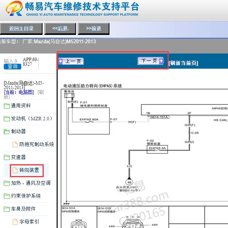Click the 刷新当前页 refresh link
Screen dimensions: 228x228
coord(183,63)
